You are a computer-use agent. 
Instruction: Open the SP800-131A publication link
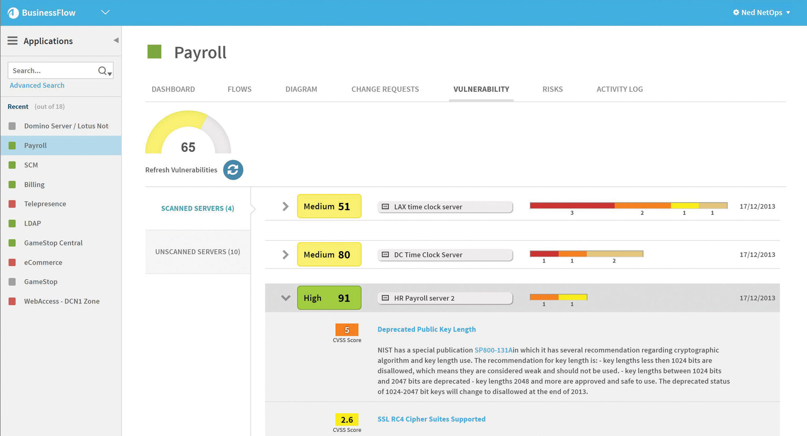[x=493, y=350]
